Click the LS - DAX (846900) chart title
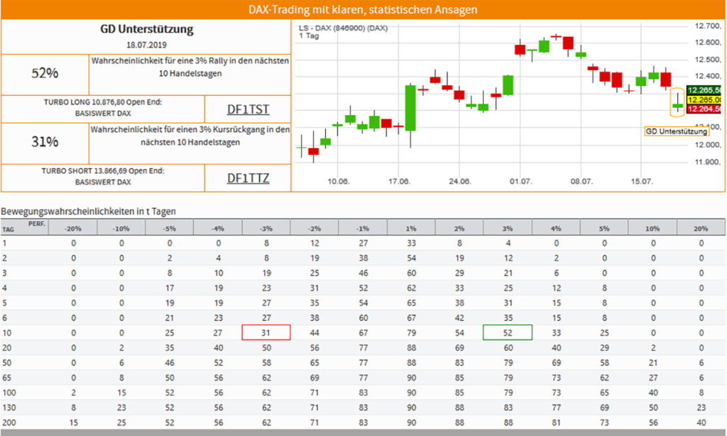Screen dimensions: 727x436 pos(343,28)
